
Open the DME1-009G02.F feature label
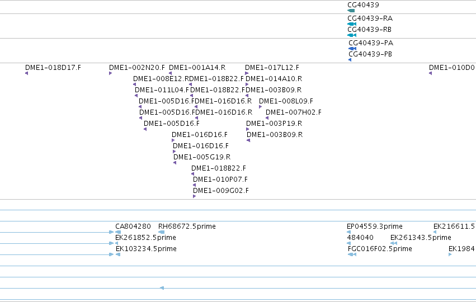click(221, 191)
